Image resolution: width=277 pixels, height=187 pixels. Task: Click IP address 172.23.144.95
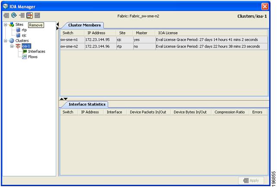101,40
